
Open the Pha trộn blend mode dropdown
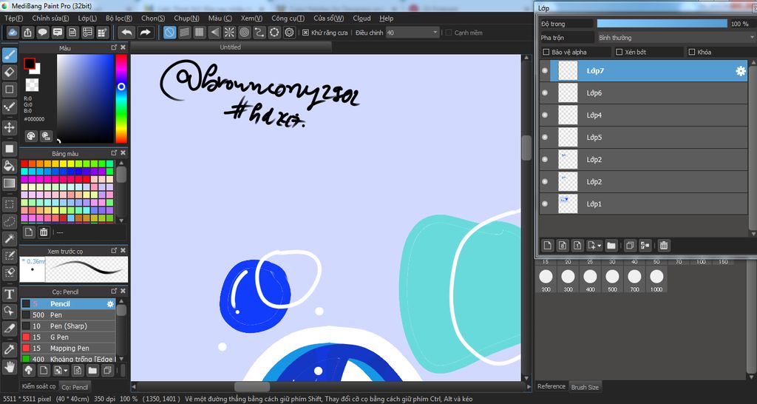coord(677,38)
